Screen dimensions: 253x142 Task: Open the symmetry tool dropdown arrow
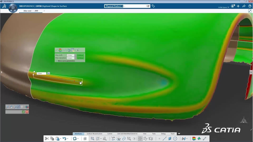187,139
